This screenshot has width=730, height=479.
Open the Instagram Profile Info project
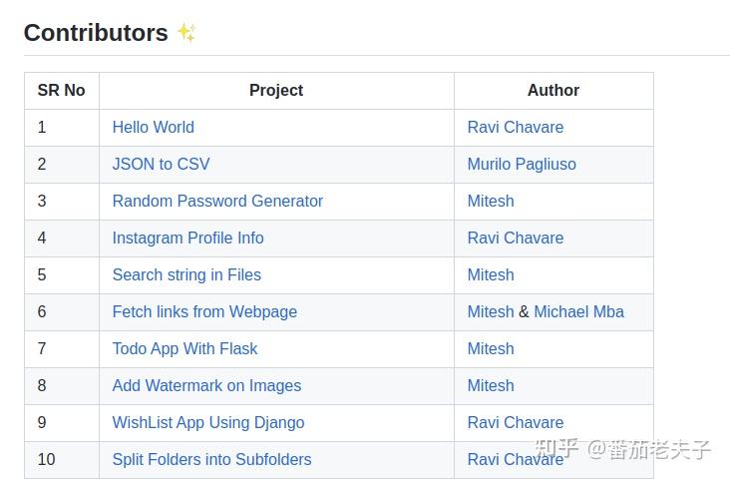pyautogui.click(x=187, y=238)
